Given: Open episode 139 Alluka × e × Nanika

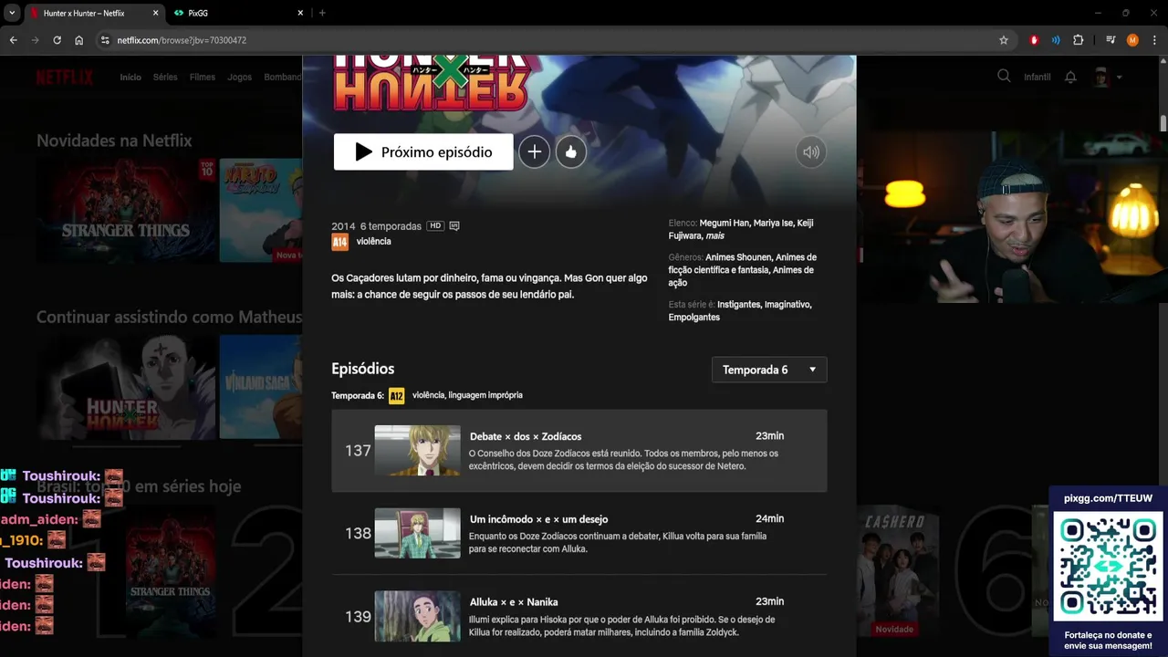Looking at the screenshot, I should (x=579, y=616).
